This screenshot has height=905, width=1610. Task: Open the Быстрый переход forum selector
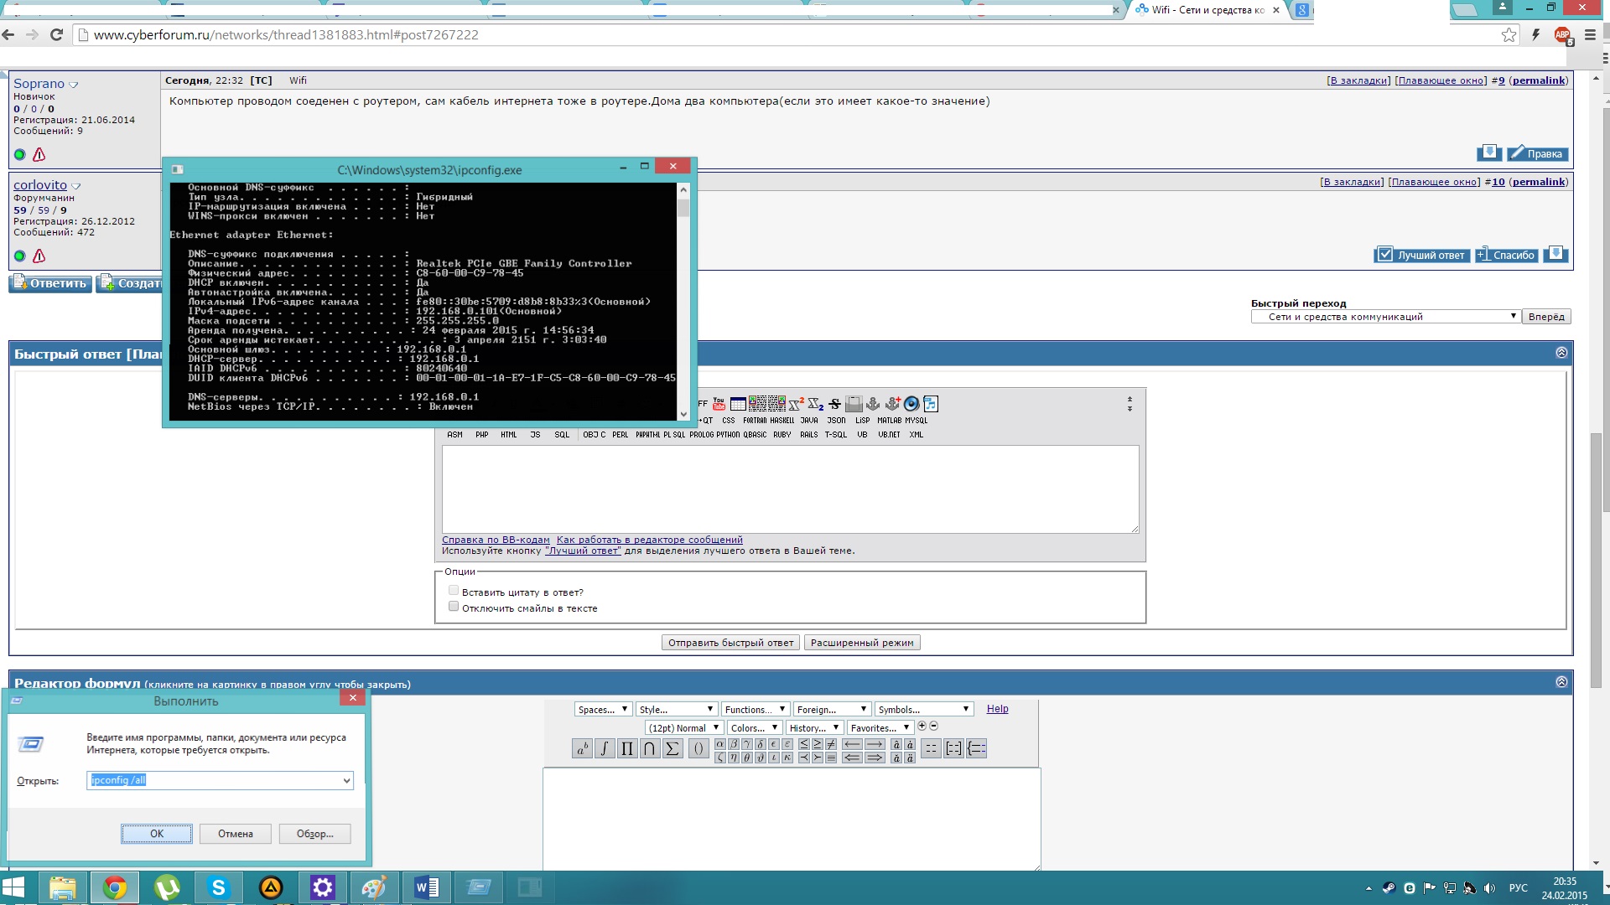[x=1385, y=317]
